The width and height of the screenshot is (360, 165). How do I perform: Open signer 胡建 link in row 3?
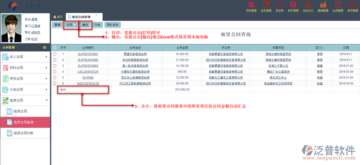(320, 66)
